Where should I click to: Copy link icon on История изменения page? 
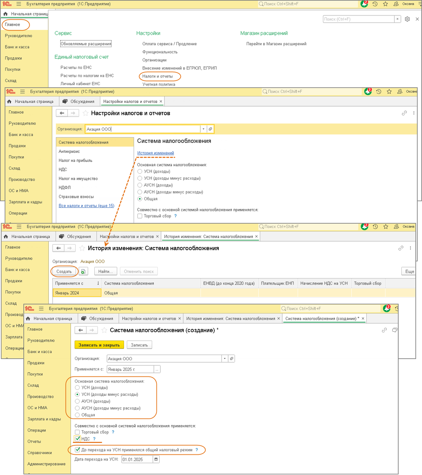(401, 248)
